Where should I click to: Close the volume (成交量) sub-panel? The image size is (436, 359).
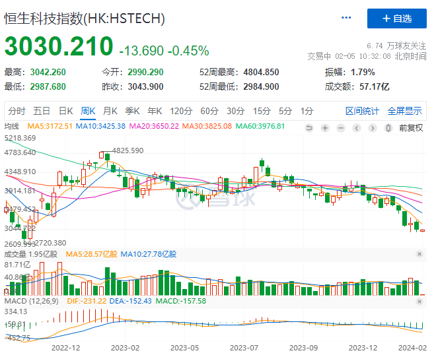419,253
